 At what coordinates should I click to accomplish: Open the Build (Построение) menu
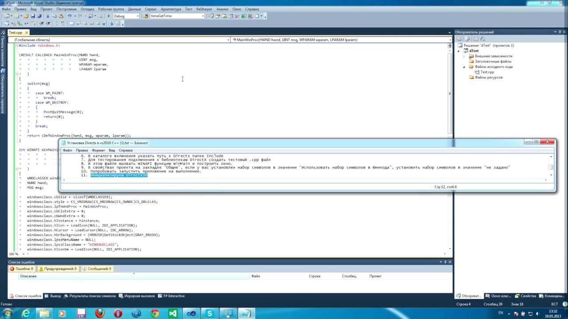coord(66,9)
